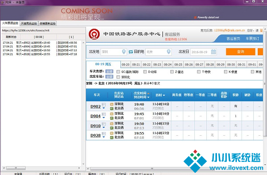The image size is (267, 175).
Task: Select log row 车次=d902
Action: [x=40, y=42]
